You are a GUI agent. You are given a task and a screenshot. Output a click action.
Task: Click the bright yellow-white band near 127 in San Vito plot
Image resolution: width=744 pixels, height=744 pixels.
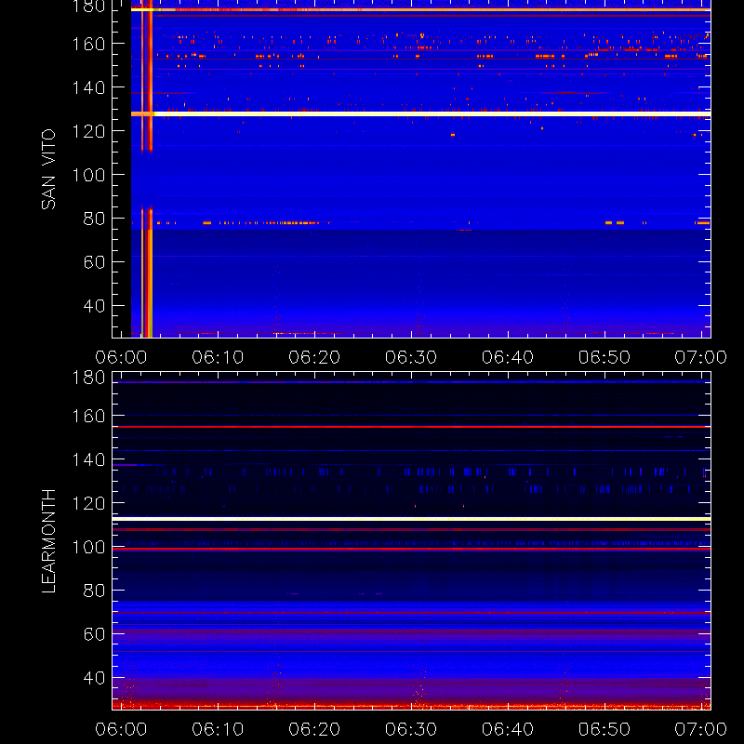click(x=421, y=113)
